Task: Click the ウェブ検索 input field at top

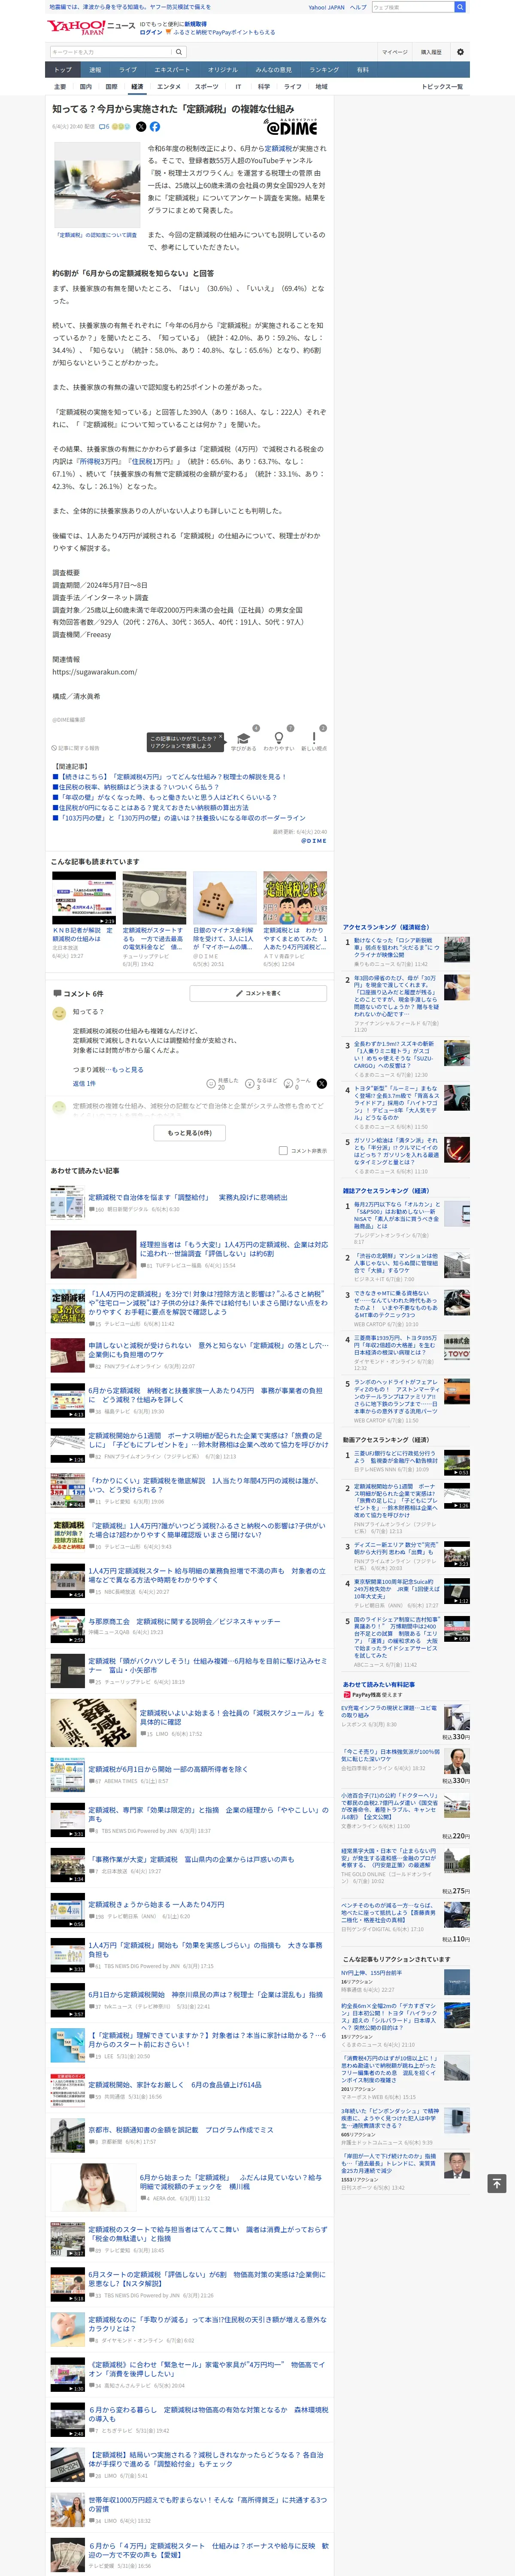Action: [412, 7]
